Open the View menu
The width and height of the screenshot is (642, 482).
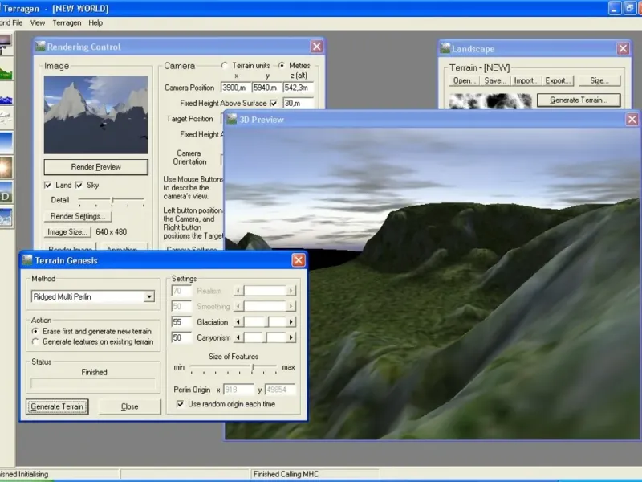tap(38, 23)
